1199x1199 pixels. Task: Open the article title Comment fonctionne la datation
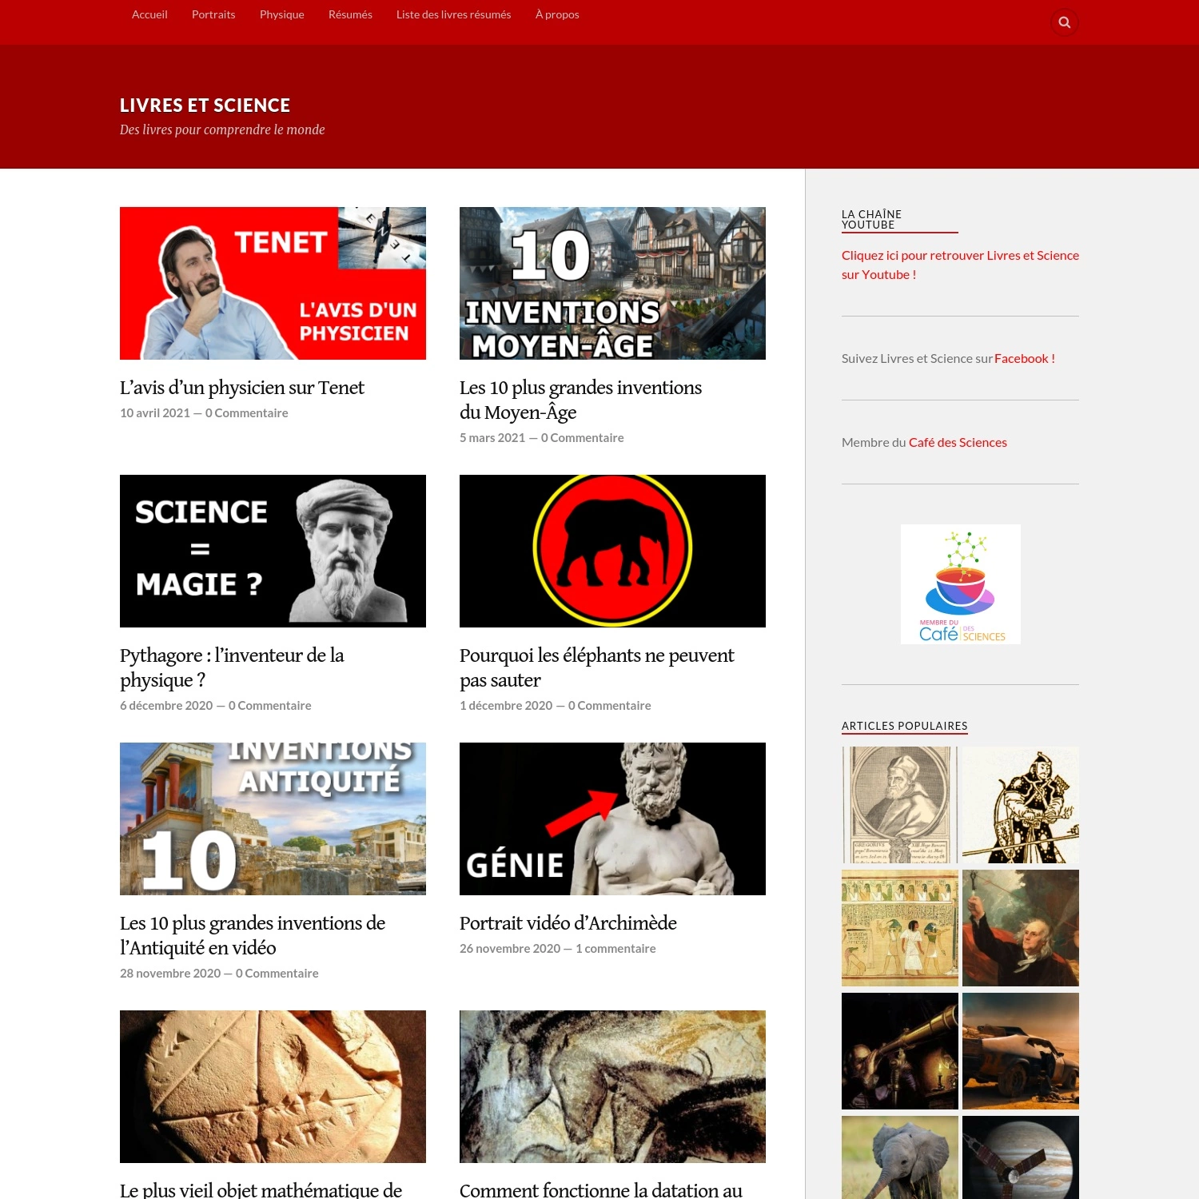pyautogui.click(x=601, y=1189)
